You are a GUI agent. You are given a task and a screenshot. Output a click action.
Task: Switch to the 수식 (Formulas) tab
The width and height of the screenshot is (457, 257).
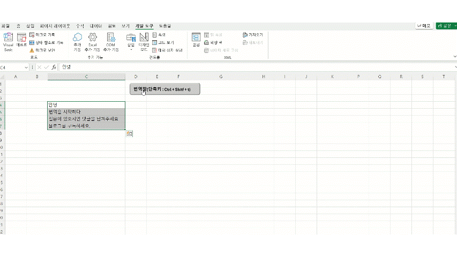coord(80,26)
